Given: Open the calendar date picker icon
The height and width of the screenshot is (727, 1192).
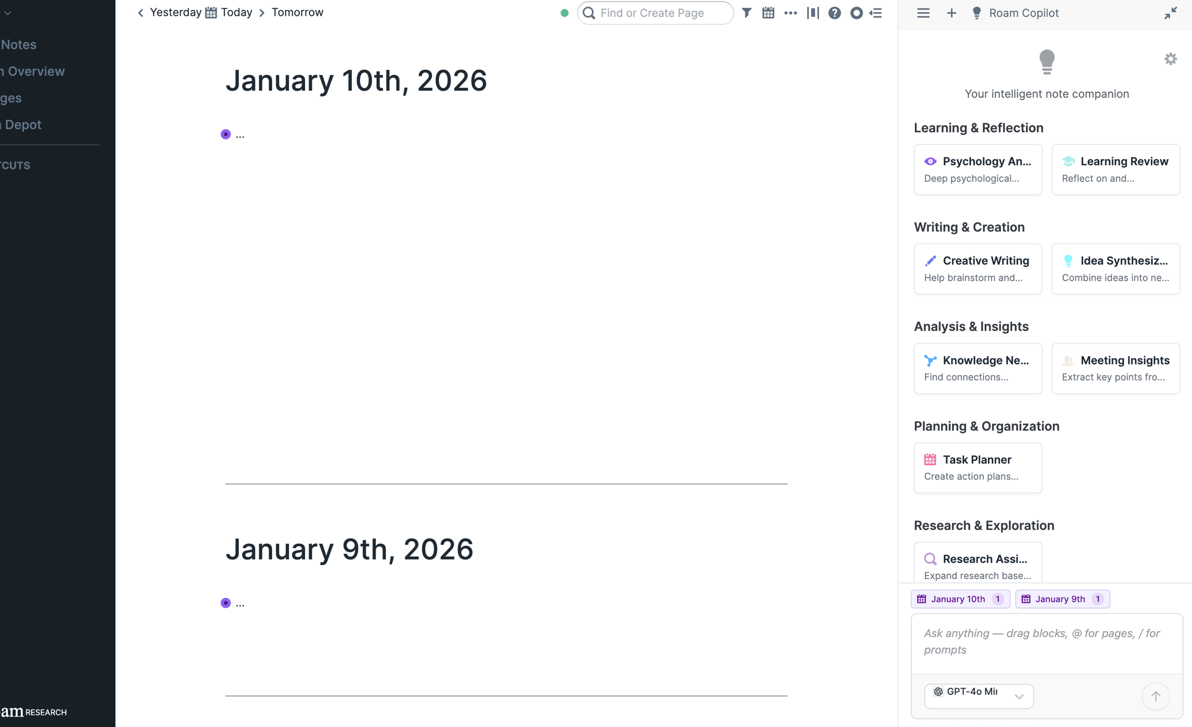Looking at the screenshot, I should [x=768, y=13].
